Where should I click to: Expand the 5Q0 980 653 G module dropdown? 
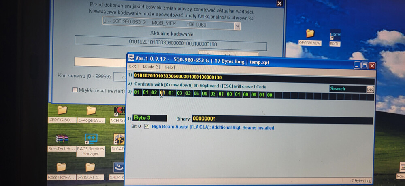[x=237, y=26]
